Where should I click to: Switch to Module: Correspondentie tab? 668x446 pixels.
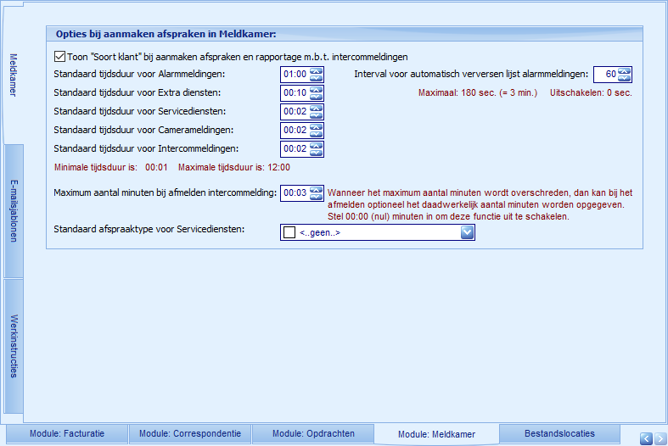191,433
